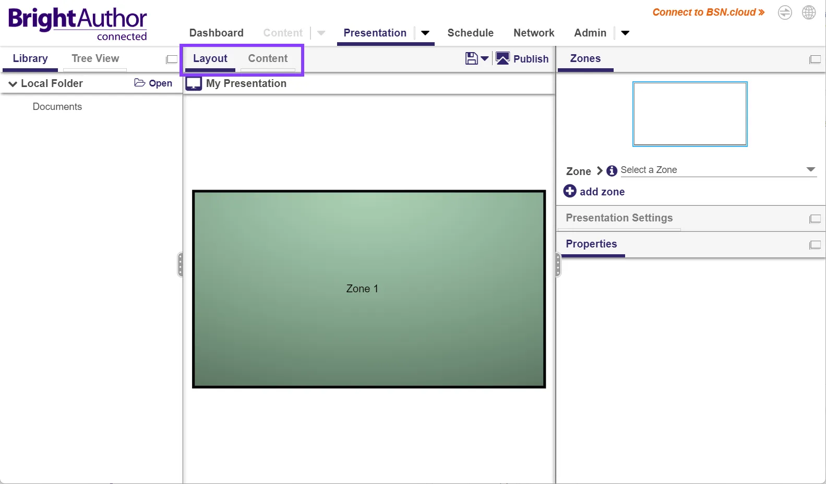Click the network connection status icon
Image resolution: width=826 pixels, height=484 pixels.
tap(785, 13)
